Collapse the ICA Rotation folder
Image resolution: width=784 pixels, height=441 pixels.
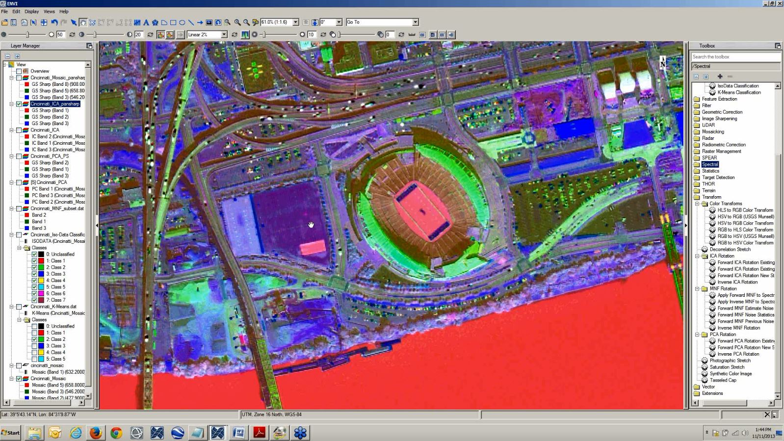tap(697, 256)
